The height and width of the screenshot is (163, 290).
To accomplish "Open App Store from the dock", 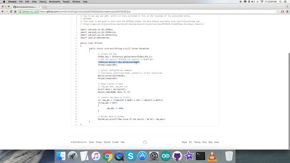I will pos(142,156).
